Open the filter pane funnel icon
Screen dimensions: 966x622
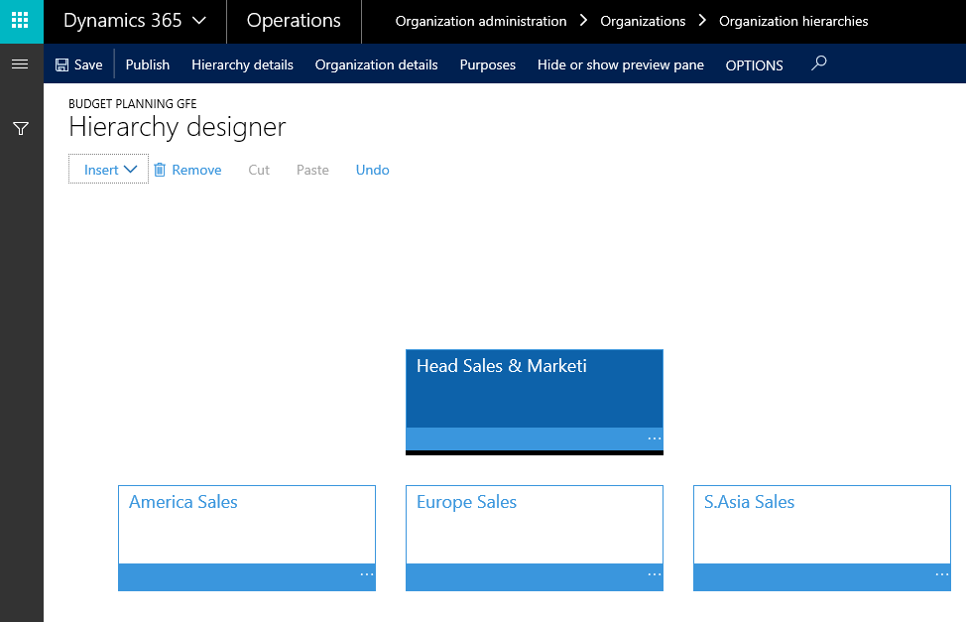pos(20,129)
